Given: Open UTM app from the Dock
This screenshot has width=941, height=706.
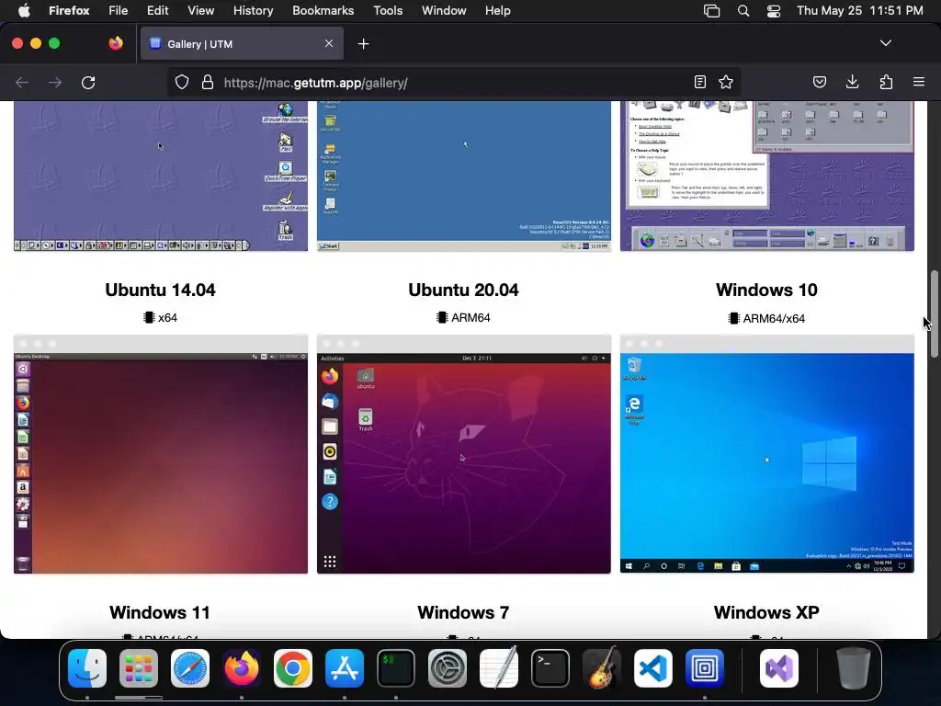Looking at the screenshot, I should pos(705,668).
